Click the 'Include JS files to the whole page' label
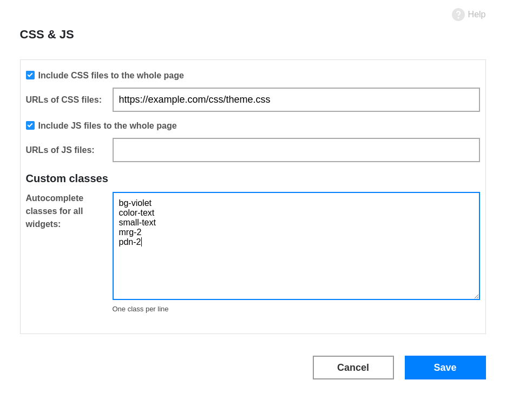 (107, 126)
